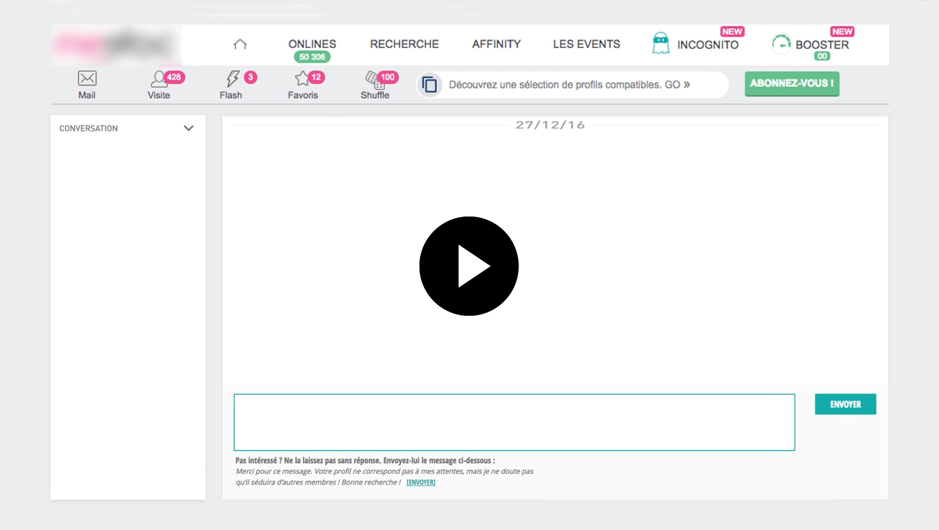Open the Onlines tab
The image size is (939, 530).
point(312,44)
